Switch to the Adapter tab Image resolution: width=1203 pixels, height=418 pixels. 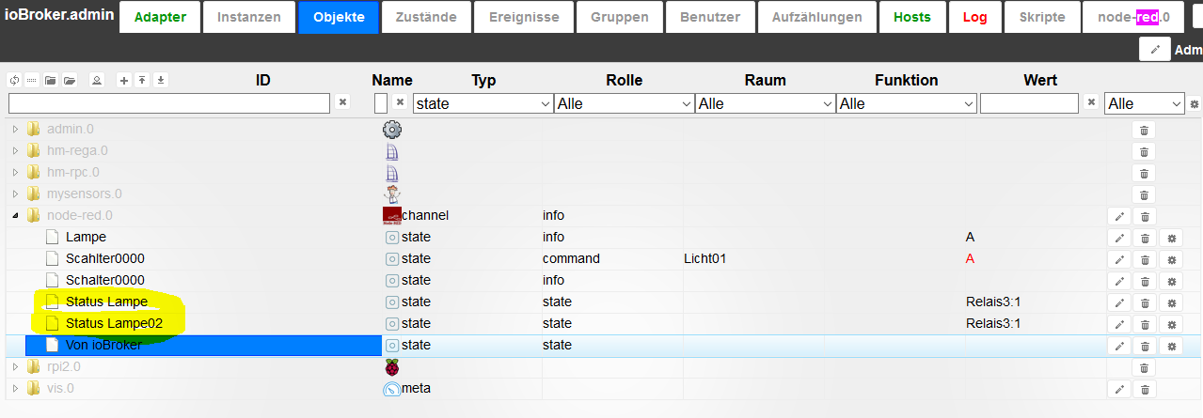(160, 17)
